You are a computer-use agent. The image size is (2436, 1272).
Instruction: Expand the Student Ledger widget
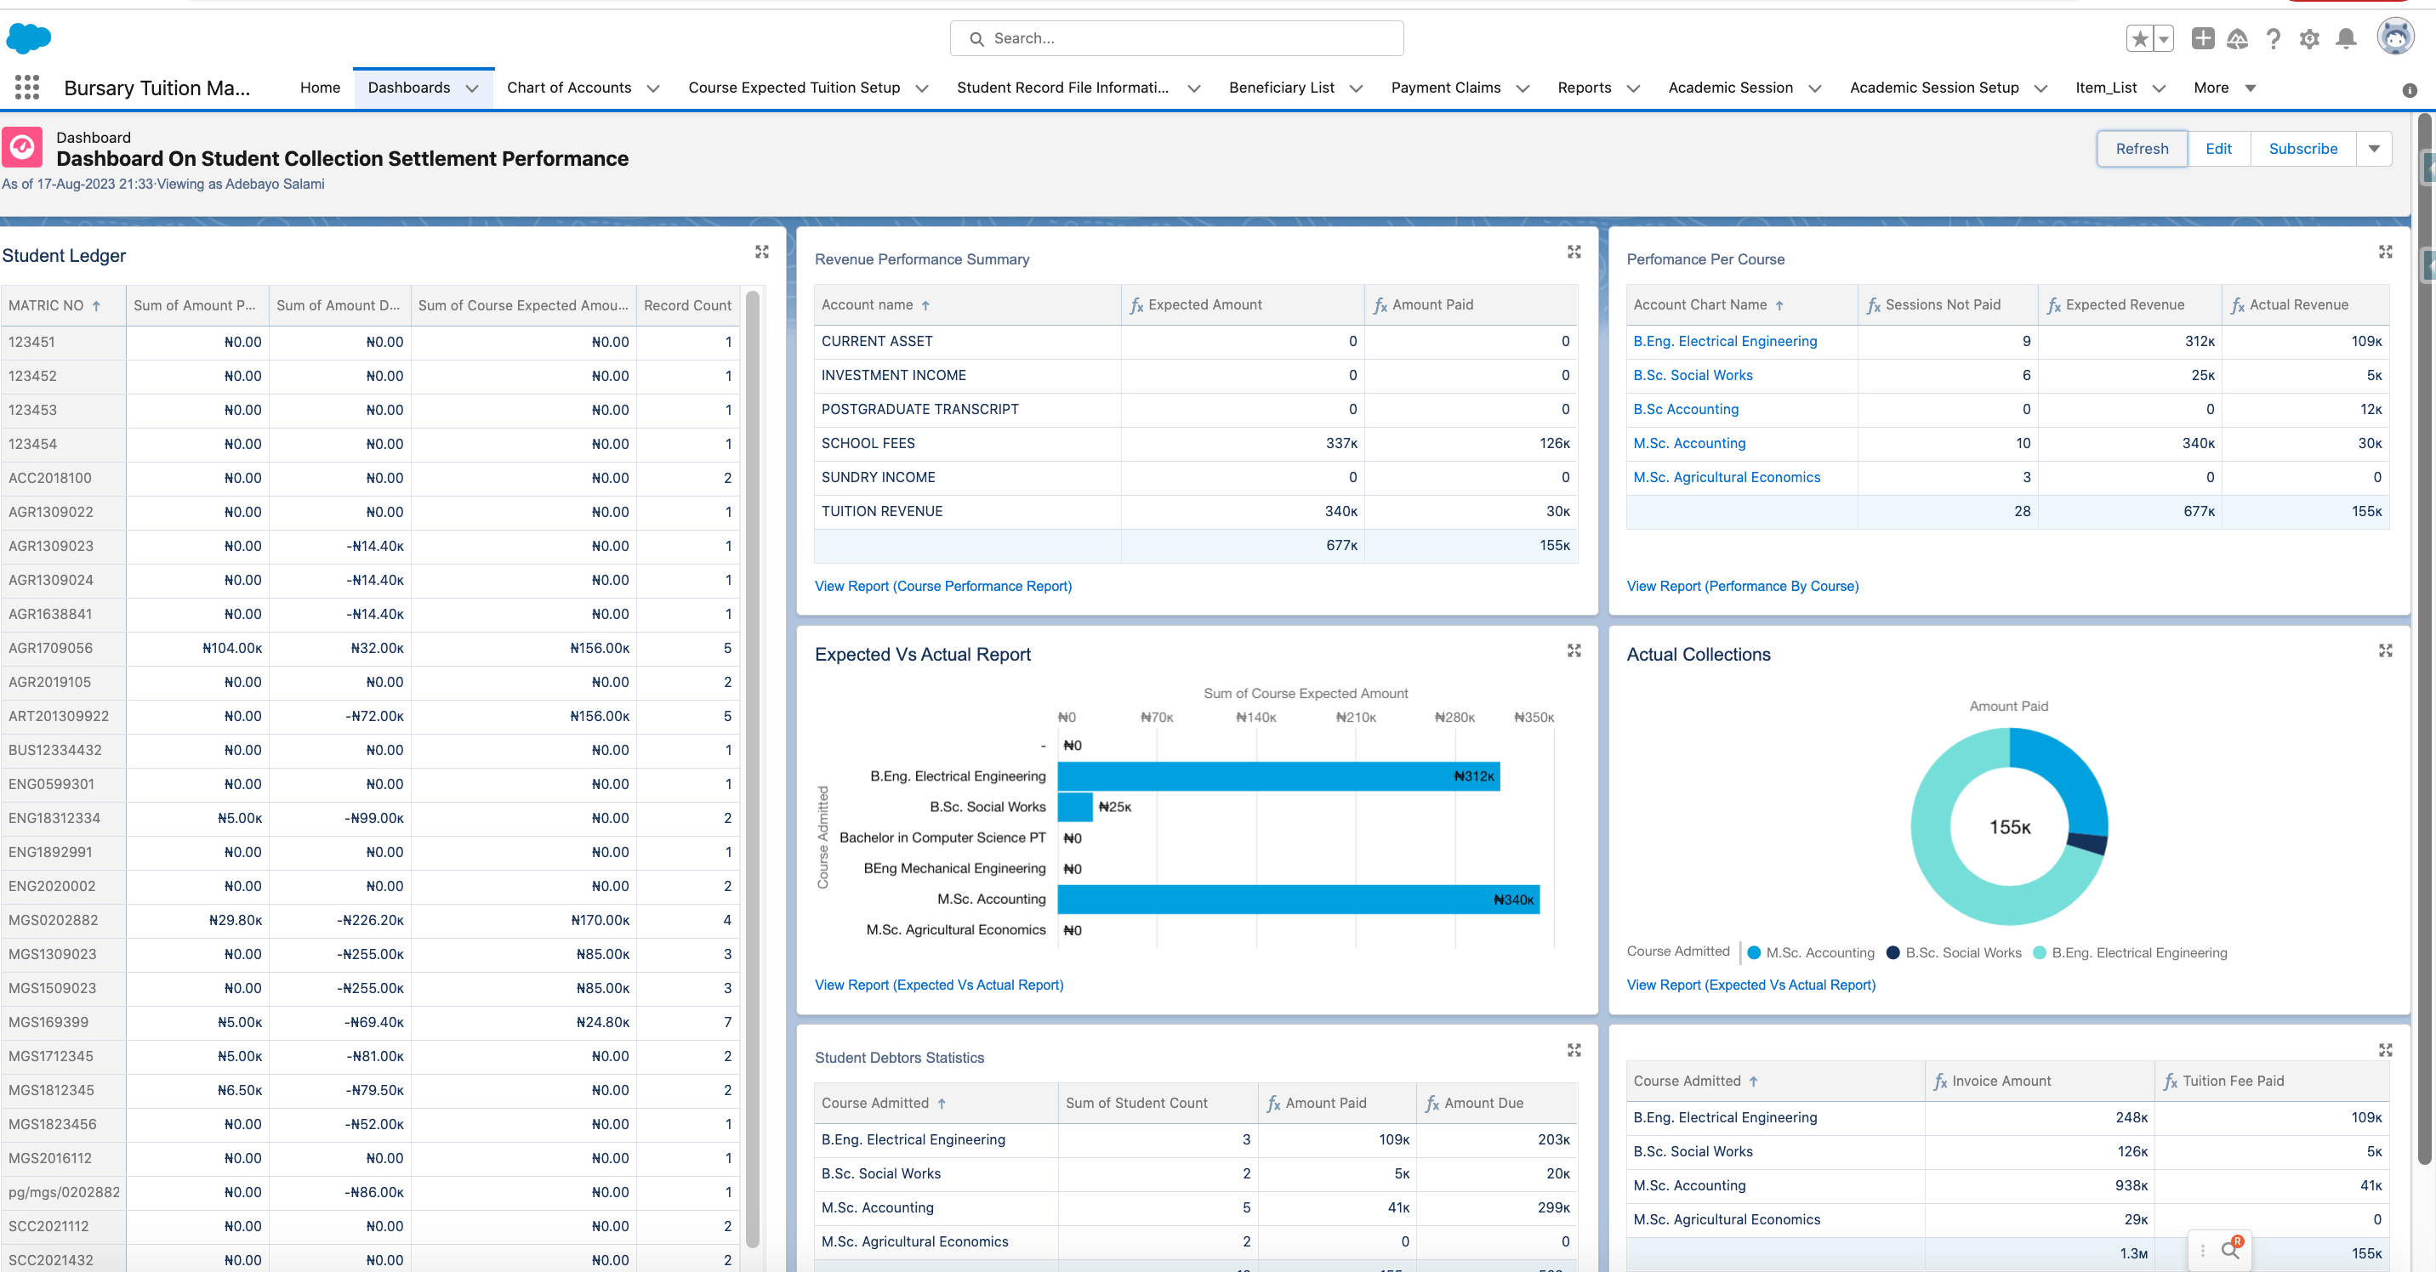761,252
